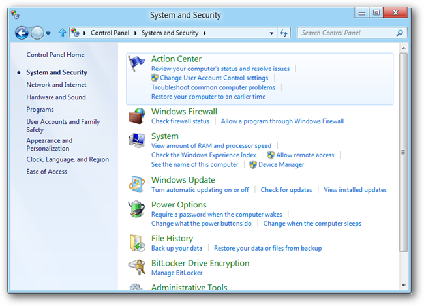The image size is (424, 306).
Task: Expand the arrow after Control Panel in breadcrumb
Action: pyautogui.click(x=136, y=33)
